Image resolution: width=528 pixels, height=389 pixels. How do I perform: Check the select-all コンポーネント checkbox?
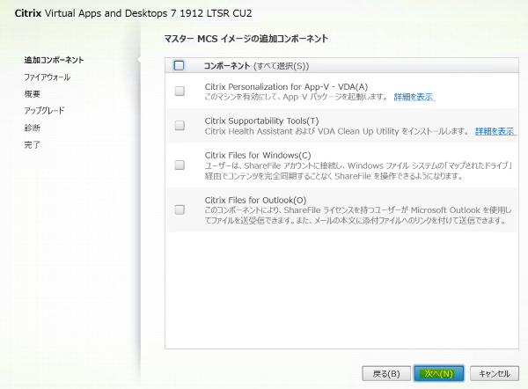coord(179,65)
